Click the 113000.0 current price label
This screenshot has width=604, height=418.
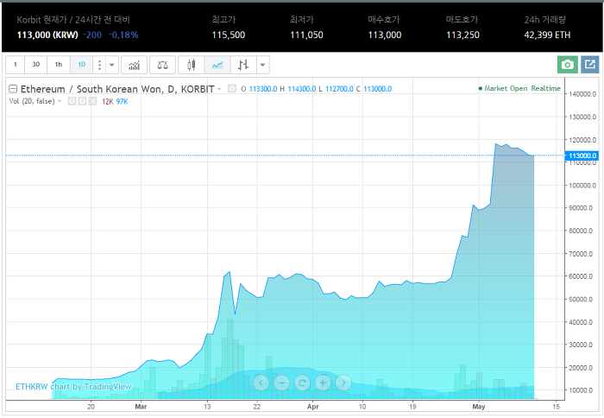point(582,155)
